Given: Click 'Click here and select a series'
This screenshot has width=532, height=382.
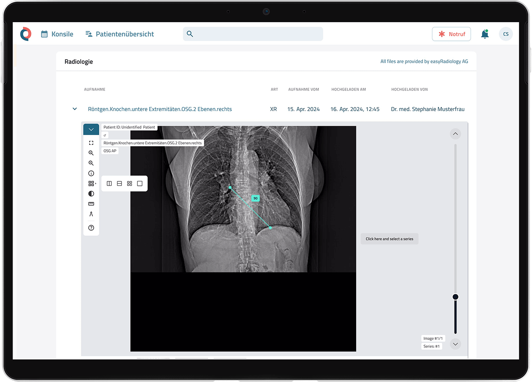Looking at the screenshot, I should tap(389, 239).
